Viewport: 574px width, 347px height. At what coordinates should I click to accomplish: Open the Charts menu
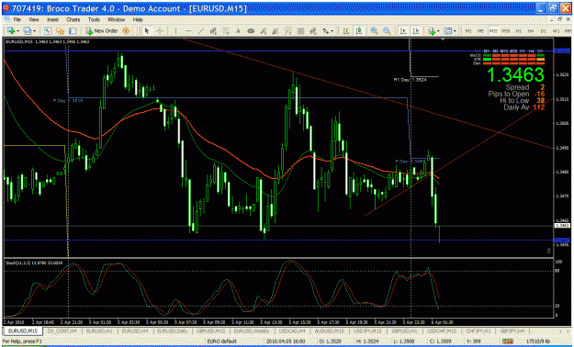click(73, 19)
